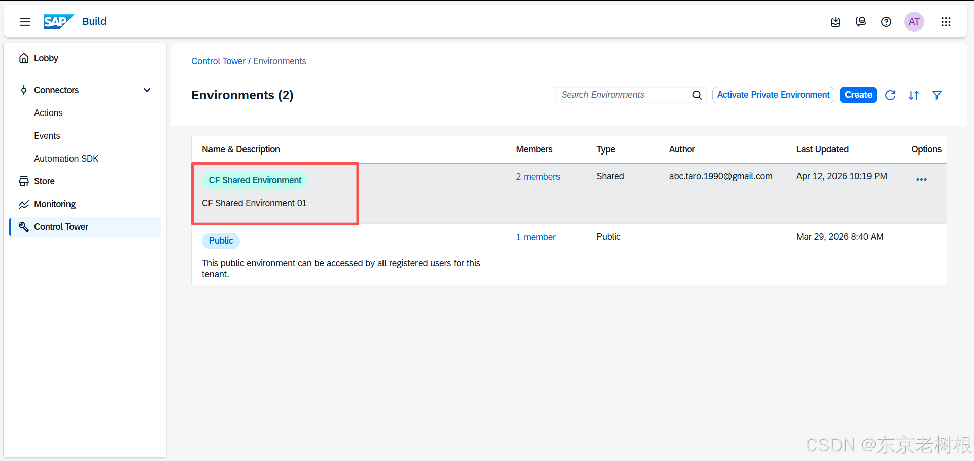The height and width of the screenshot is (461, 974).
Task: Open the AT user avatar menu
Action: tap(914, 22)
